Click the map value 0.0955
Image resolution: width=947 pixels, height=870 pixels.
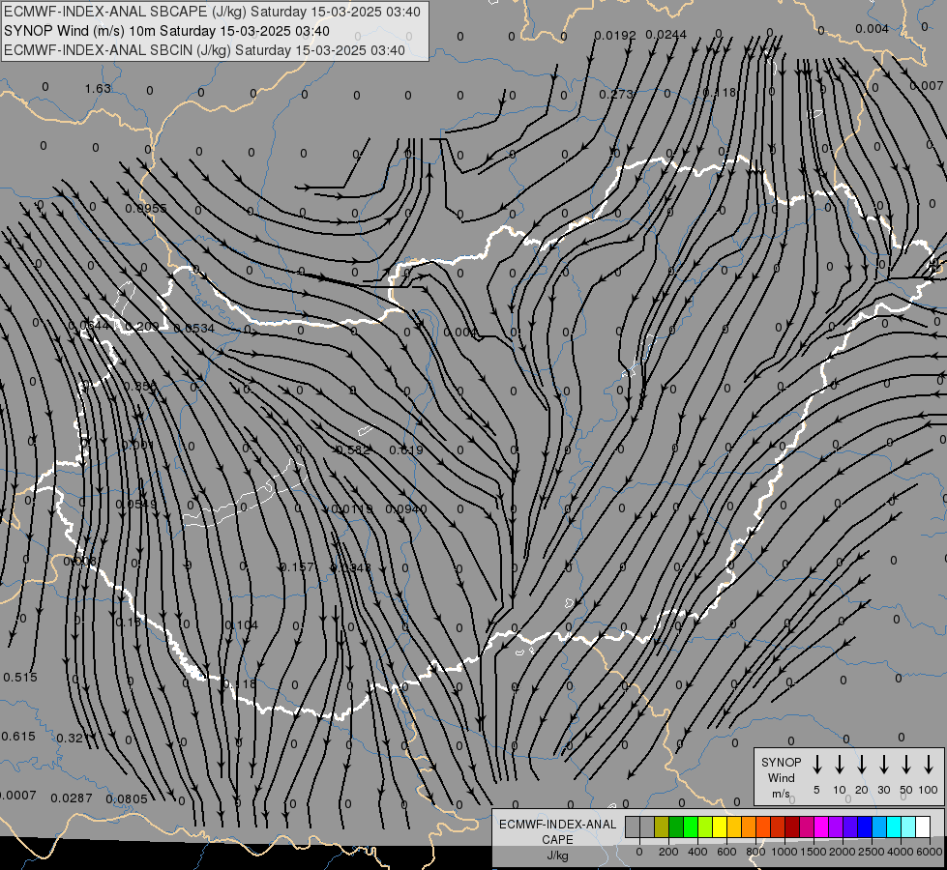(145, 208)
